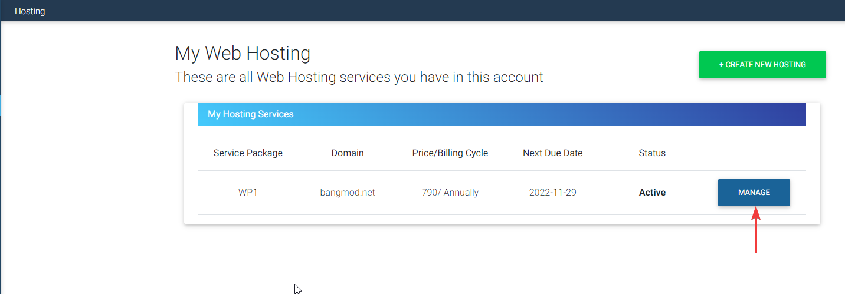Click the Status column header
845x294 pixels.
tap(652, 153)
